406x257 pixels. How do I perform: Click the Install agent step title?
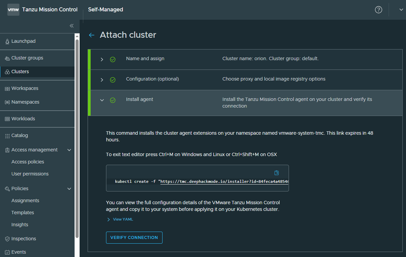coord(139,100)
